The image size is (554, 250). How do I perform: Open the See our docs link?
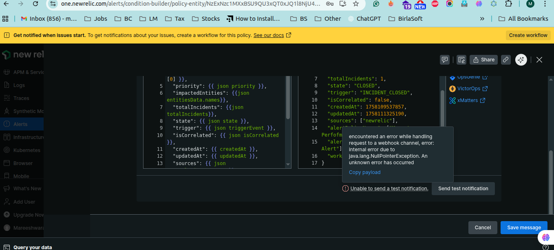272,35
